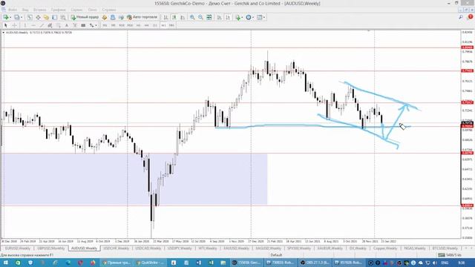This screenshot has width=475, height=267.
Task: Switch to the USDCHF,Weekly chart tab
Action: coord(116,248)
